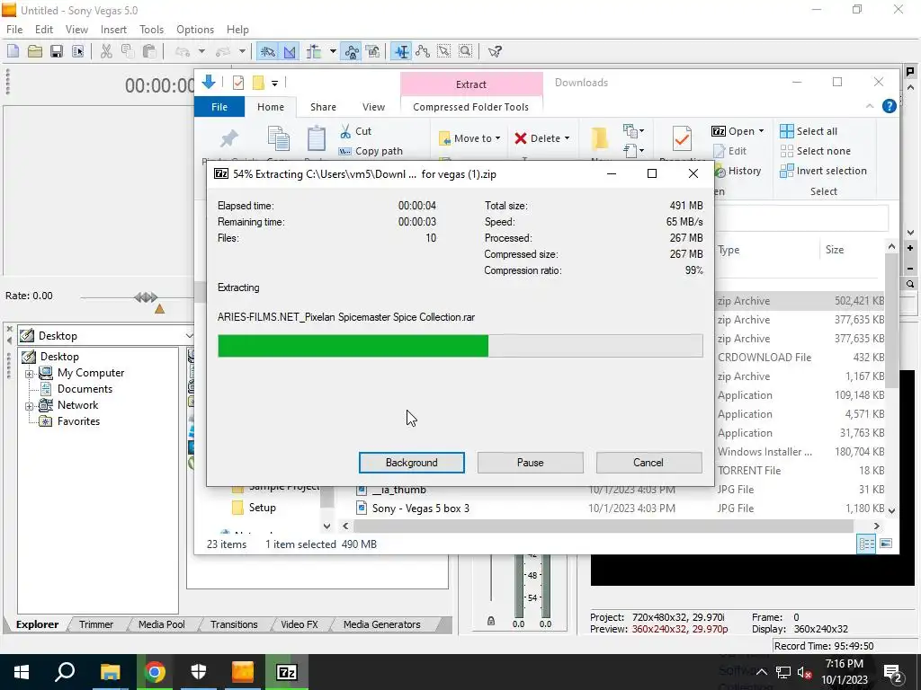Select the Selection Edit tool
This screenshot has height=690, width=921.
coord(444,51)
